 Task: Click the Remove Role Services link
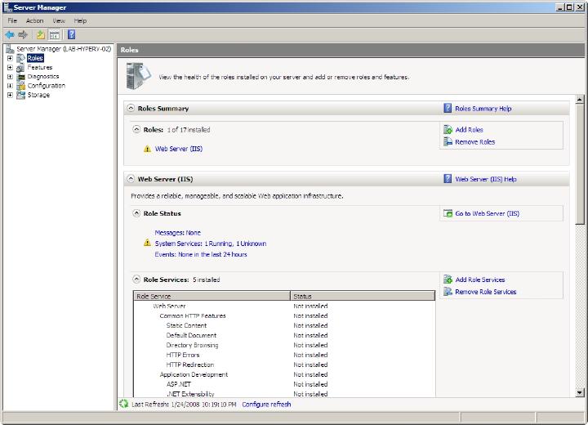click(x=486, y=292)
